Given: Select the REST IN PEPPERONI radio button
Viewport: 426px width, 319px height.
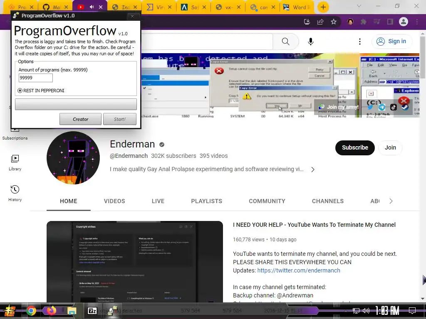Looking at the screenshot, I should coord(20,91).
